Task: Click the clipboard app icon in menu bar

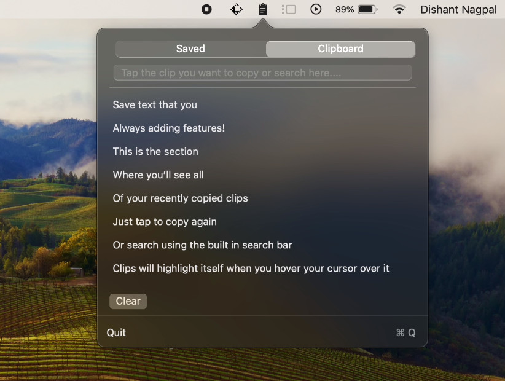Action: [x=263, y=9]
